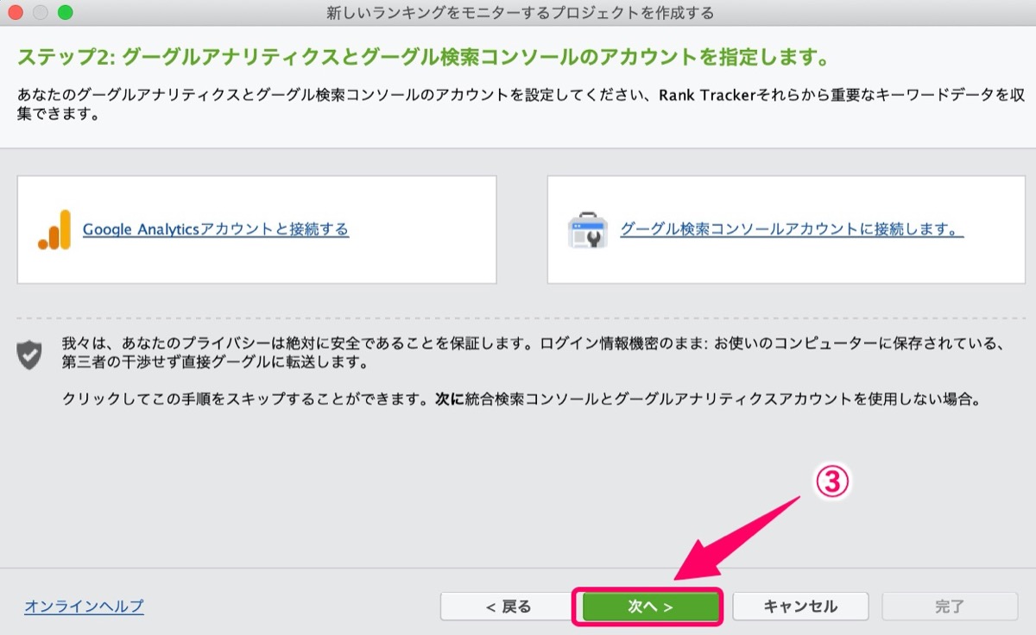Viewport: 1036px width, 635px height.
Task: Click the window title 新しいランキングをモニターするプロジェクトを作成する
Action: pos(521,13)
